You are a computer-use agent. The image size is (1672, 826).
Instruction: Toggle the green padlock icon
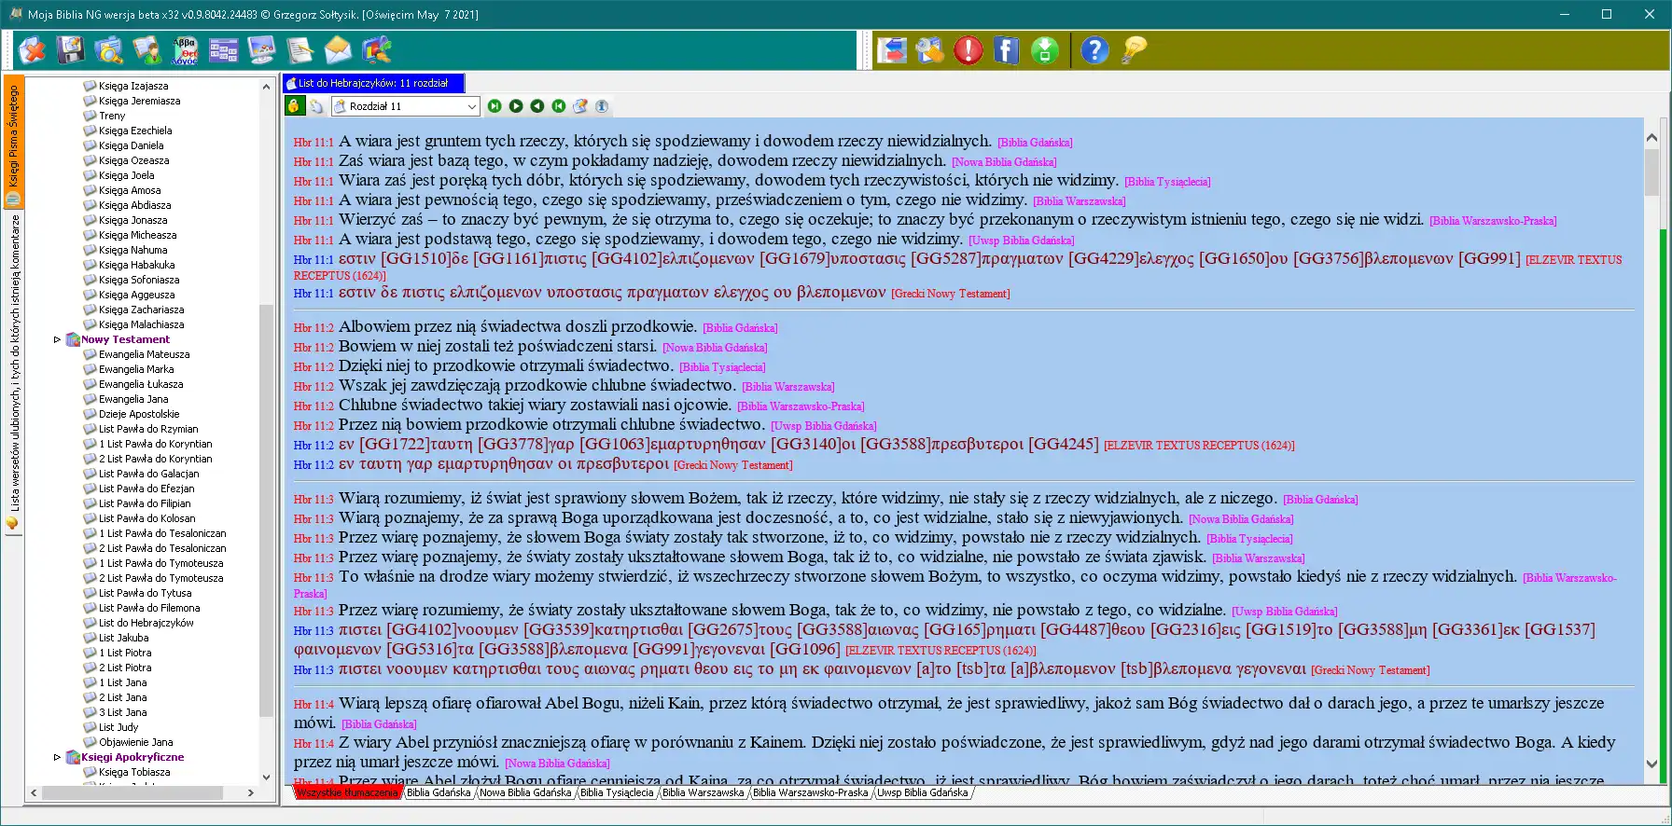pyautogui.click(x=294, y=106)
